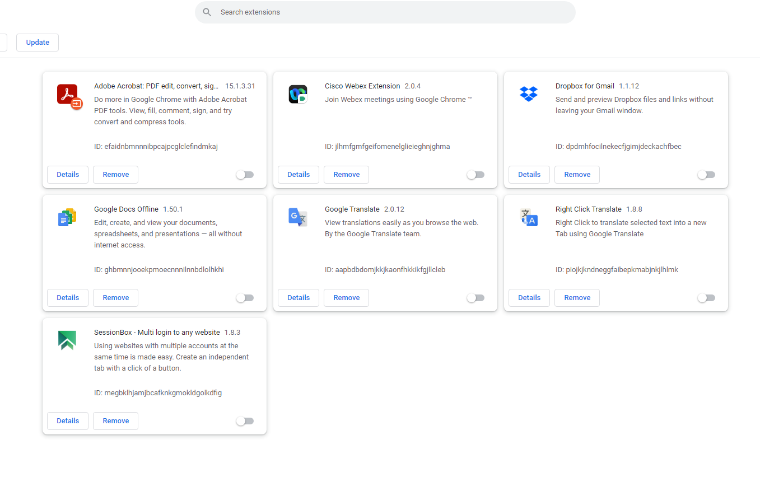Image resolution: width=760 pixels, height=477 pixels.
Task: Click the Cisco Webex extension icon
Action: pyautogui.click(x=298, y=94)
